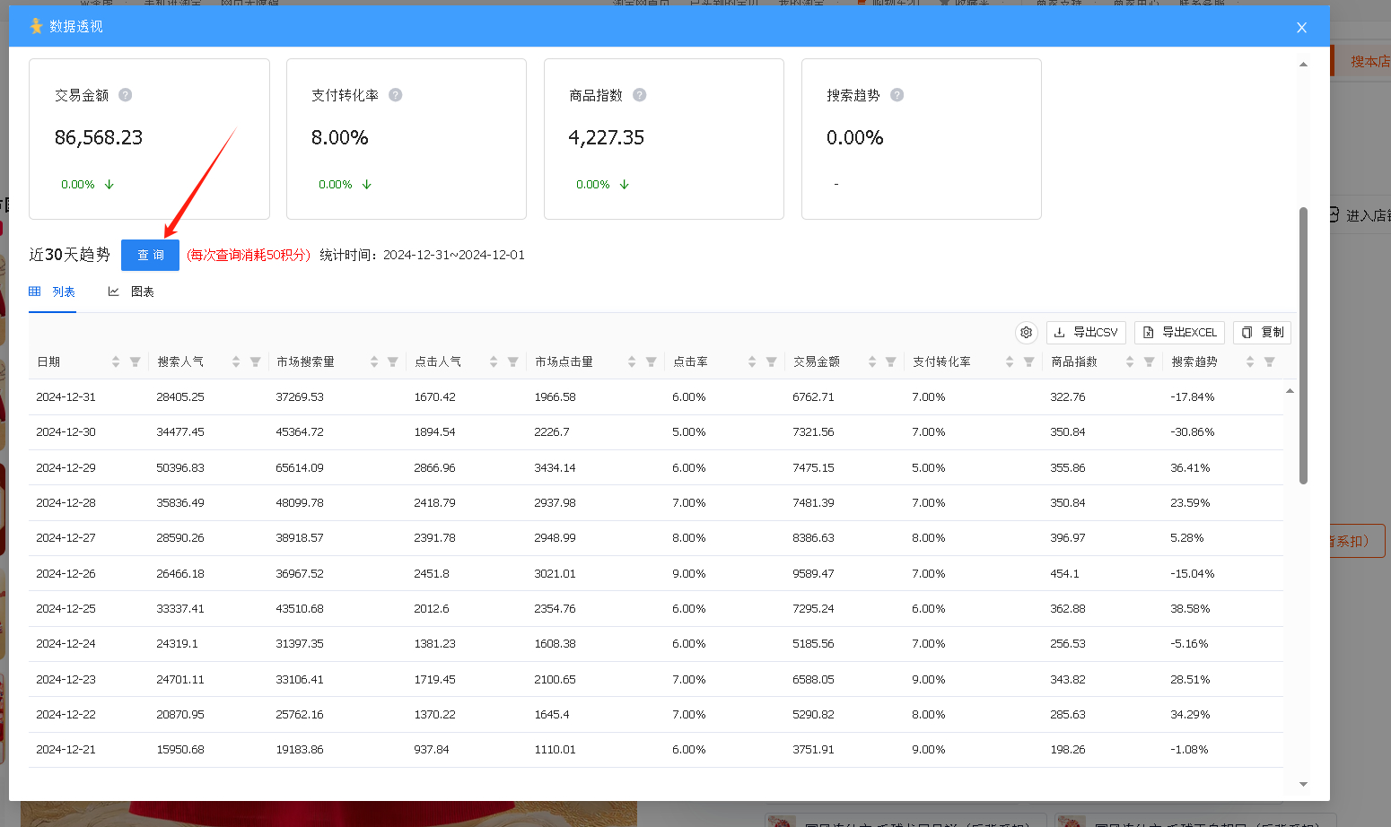Export data with 导出CSV button
Image resolution: width=1391 pixels, height=827 pixels.
1086,333
